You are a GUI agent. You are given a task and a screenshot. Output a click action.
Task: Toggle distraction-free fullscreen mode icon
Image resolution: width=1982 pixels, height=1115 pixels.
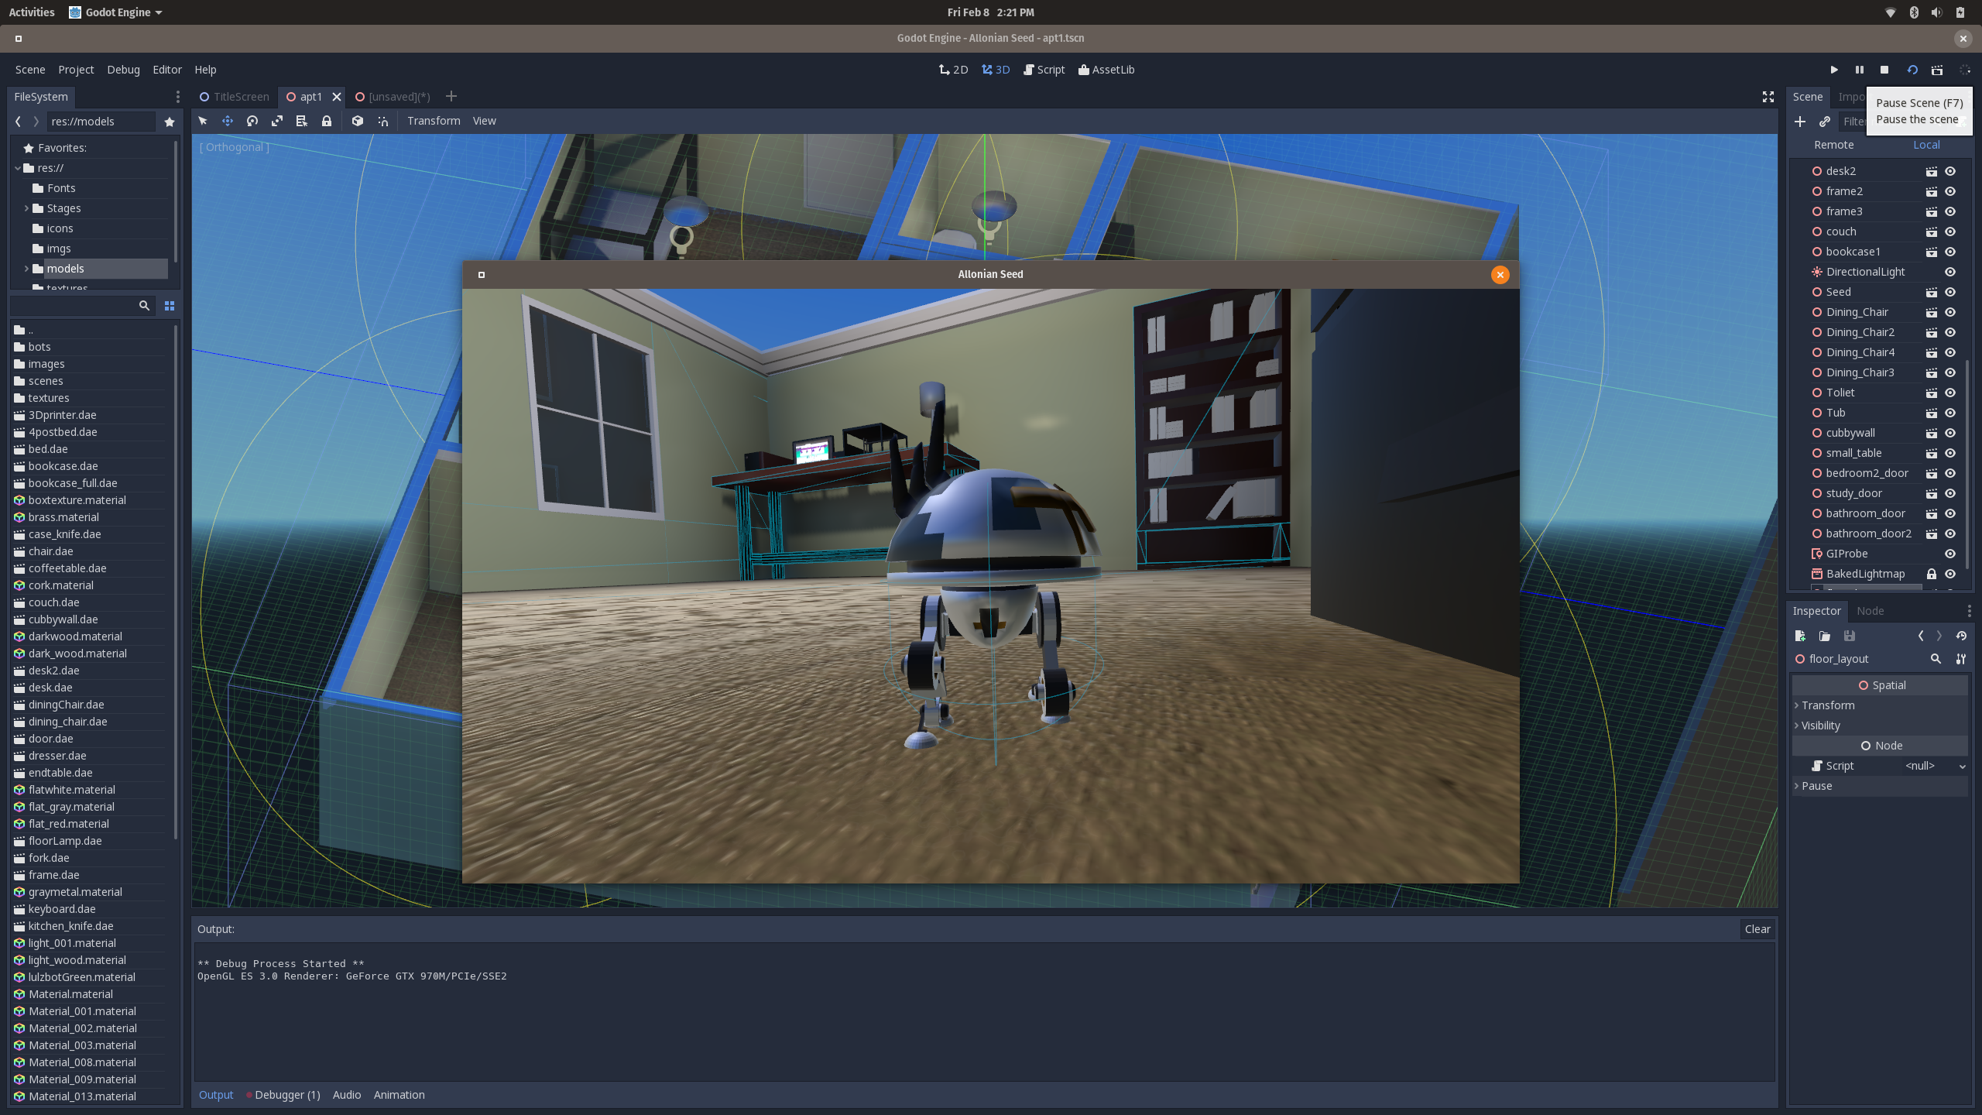(x=1768, y=97)
